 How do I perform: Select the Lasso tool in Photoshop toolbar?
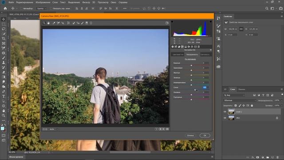tap(4, 29)
